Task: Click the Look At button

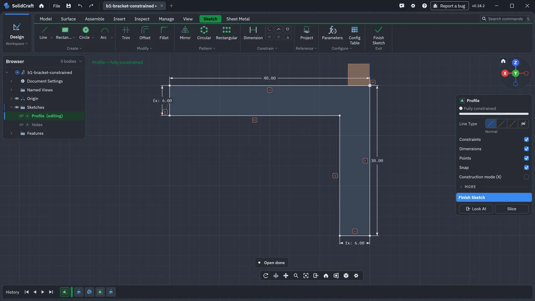Action: (476, 209)
